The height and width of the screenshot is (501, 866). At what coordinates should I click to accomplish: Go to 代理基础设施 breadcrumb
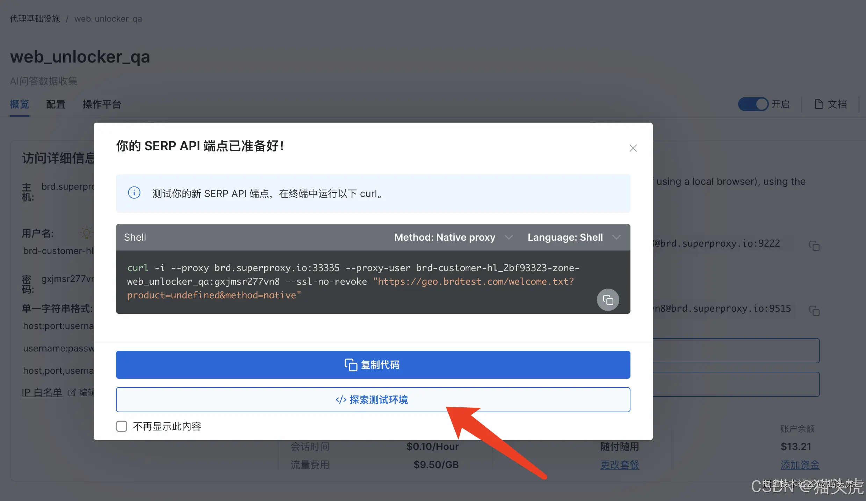click(35, 19)
